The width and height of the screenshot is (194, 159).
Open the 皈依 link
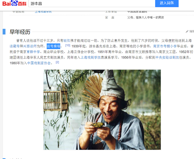67,41
